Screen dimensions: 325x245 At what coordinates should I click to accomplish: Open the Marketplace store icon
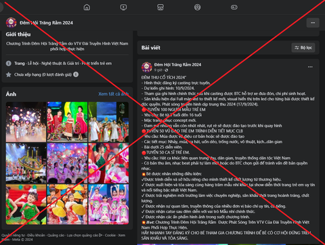click(160, 7)
